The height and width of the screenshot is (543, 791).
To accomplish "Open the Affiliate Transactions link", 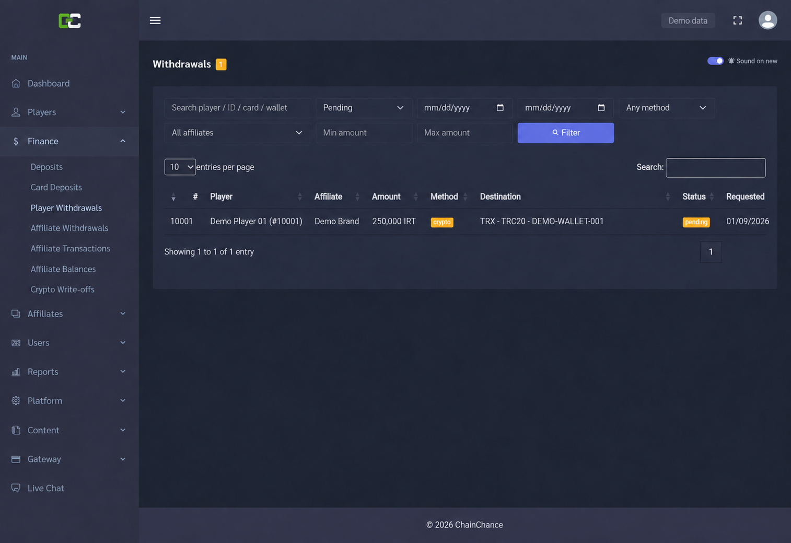I will (71, 249).
